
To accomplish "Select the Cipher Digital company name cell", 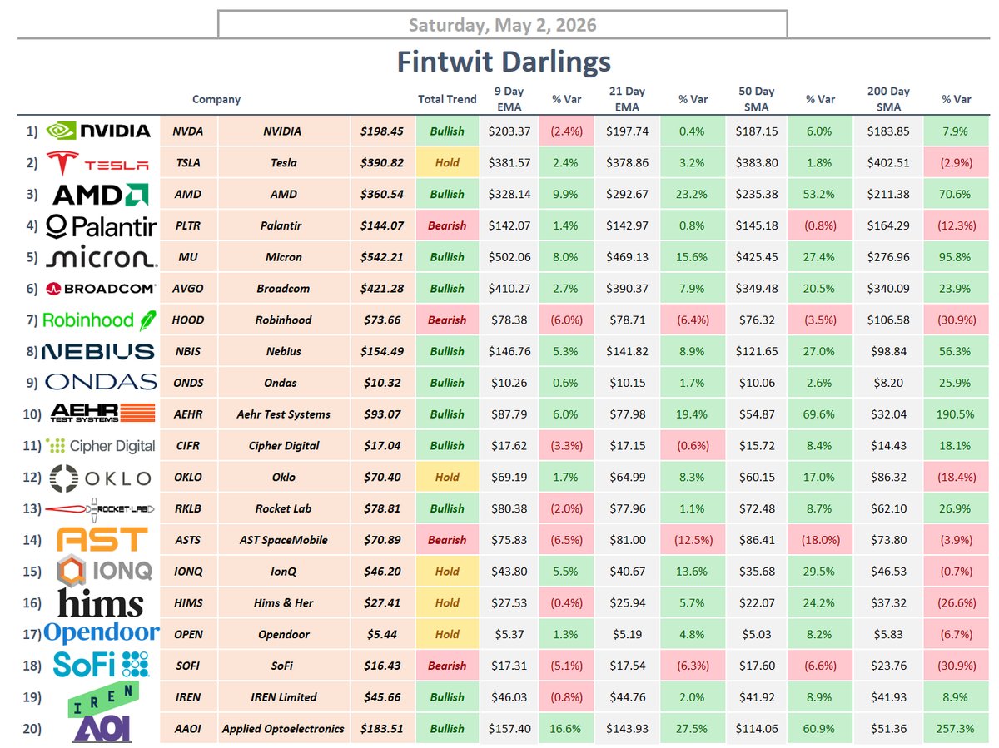I will tap(283, 446).
